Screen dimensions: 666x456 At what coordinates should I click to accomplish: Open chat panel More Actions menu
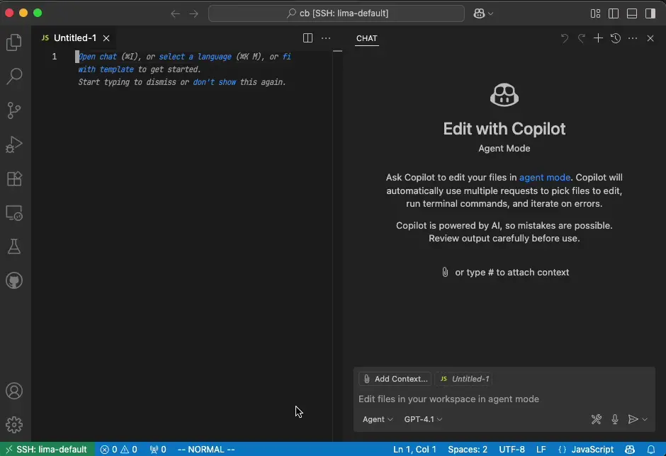pyautogui.click(x=633, y=38)
